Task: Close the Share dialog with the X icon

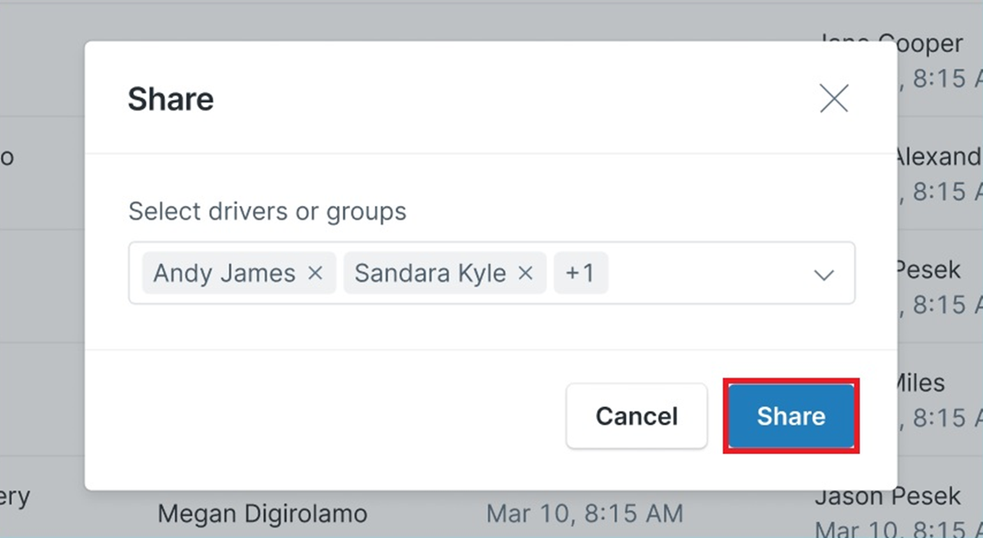Action: (x=833, y=98)
